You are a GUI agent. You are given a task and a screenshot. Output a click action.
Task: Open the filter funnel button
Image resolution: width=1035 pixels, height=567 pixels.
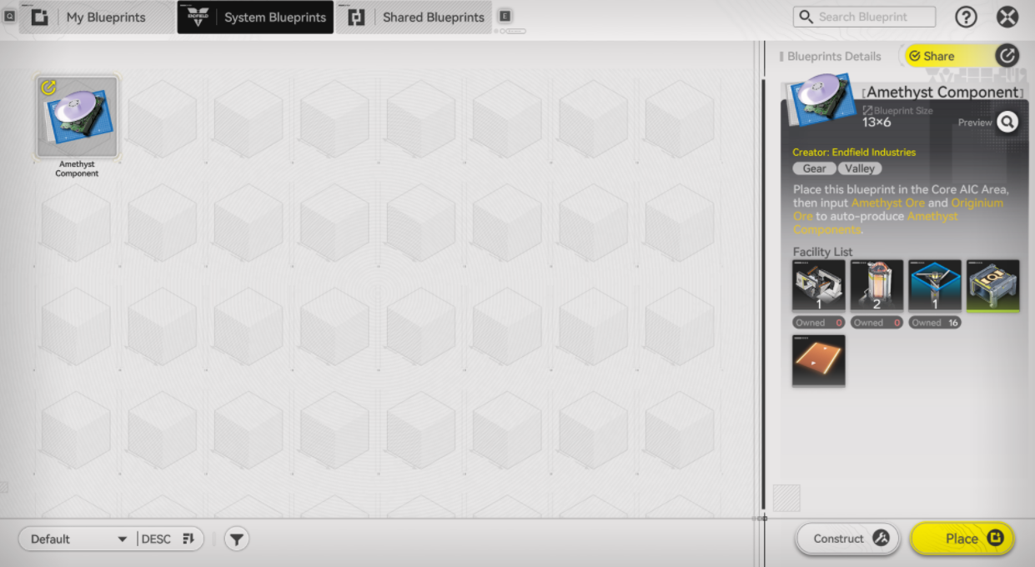237,539
